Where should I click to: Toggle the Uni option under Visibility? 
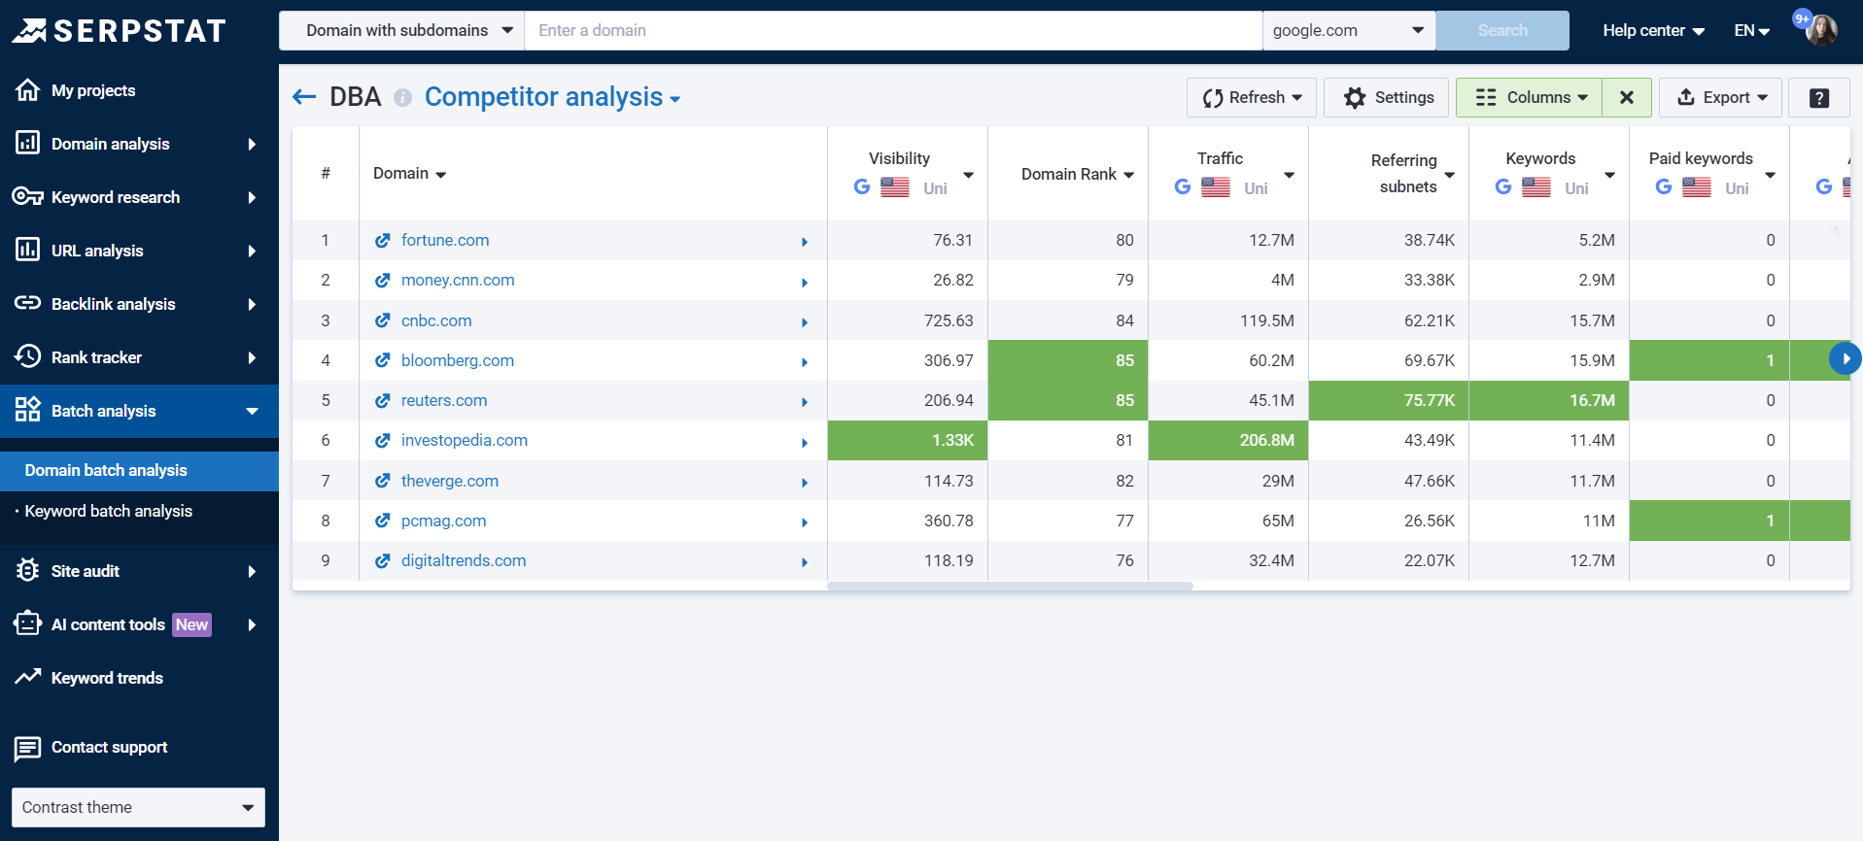[x=934, y=188]
